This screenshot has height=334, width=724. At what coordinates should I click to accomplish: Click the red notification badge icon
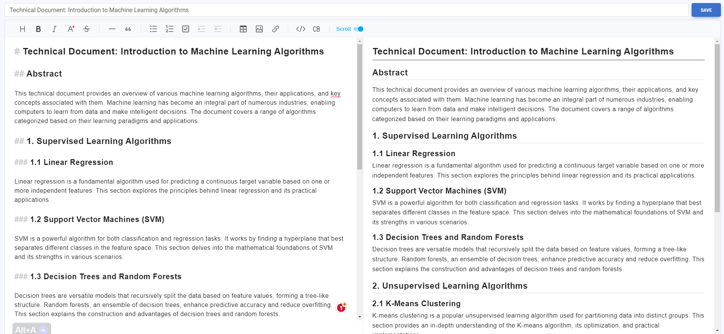(x=341, y=307)
